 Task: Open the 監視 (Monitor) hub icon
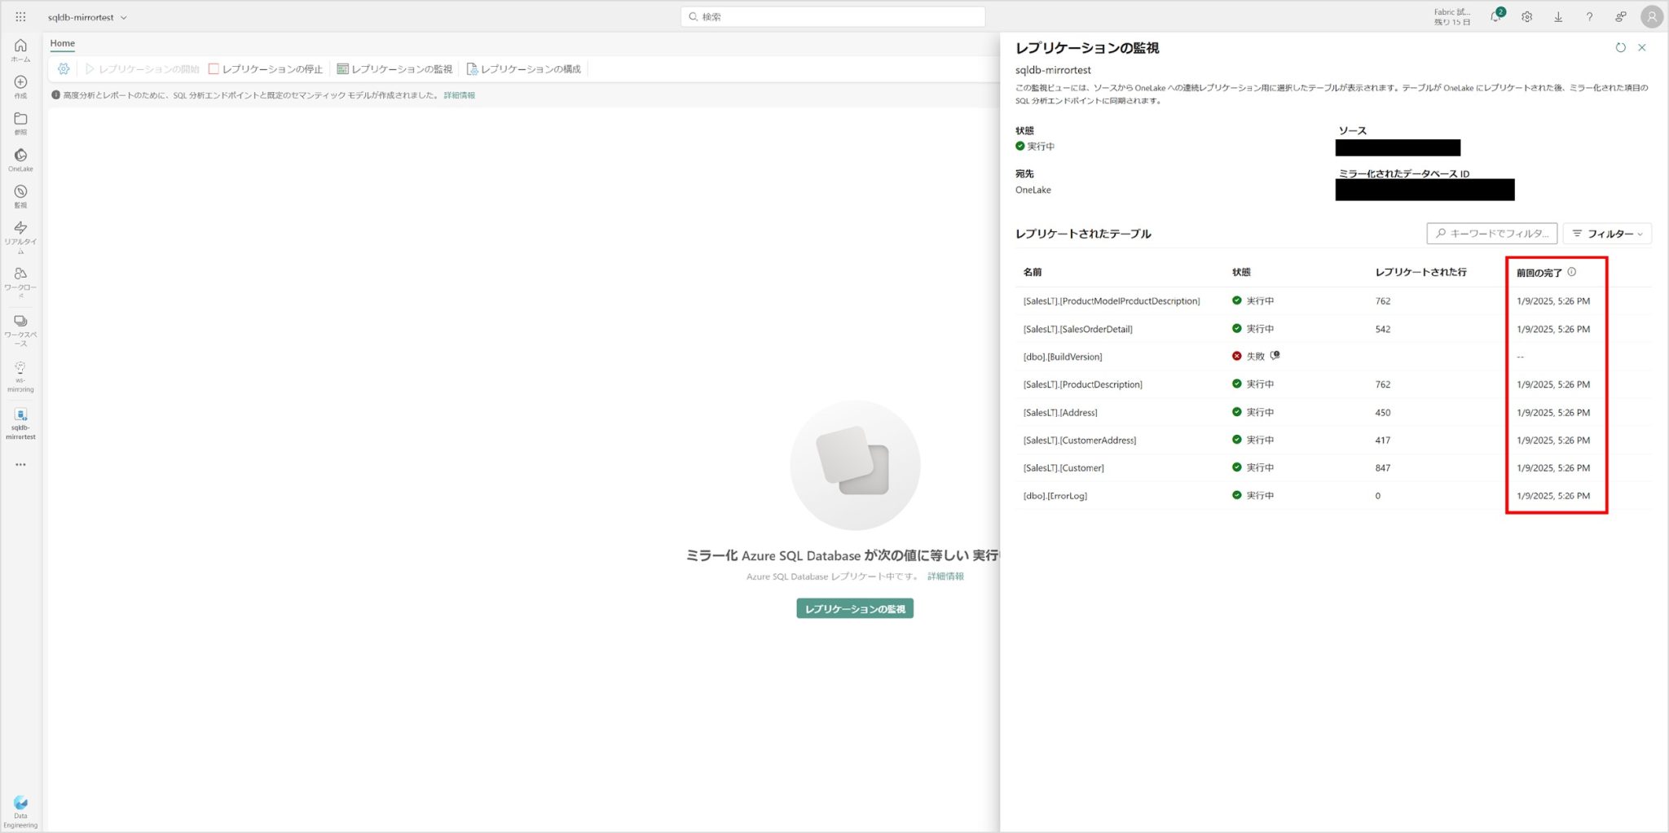tap(20, 192)
